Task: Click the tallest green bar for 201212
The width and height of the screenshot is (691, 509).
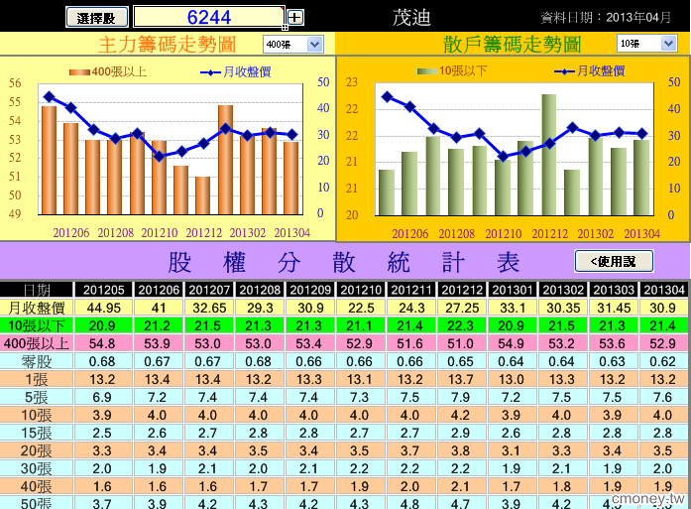Action: 548,155
